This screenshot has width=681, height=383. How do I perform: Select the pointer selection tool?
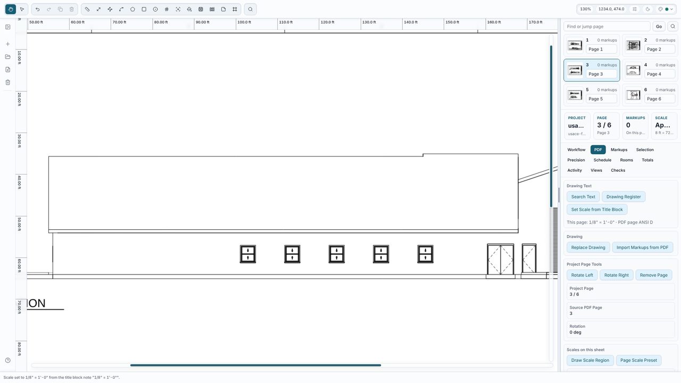point(22,9)
